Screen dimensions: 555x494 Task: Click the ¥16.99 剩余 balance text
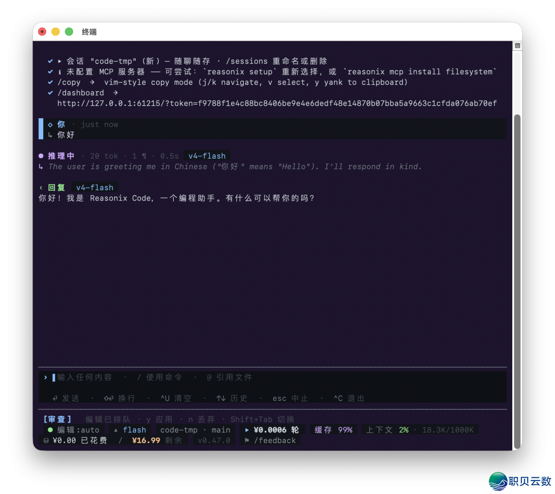[x=157, y=441]
